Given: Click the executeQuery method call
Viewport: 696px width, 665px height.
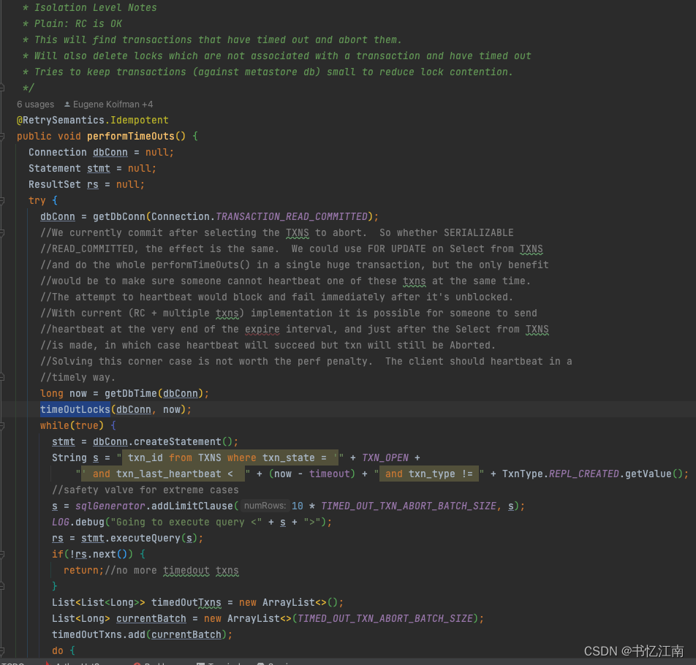Looking at the screenshot, I should click(x=145, y=538).
